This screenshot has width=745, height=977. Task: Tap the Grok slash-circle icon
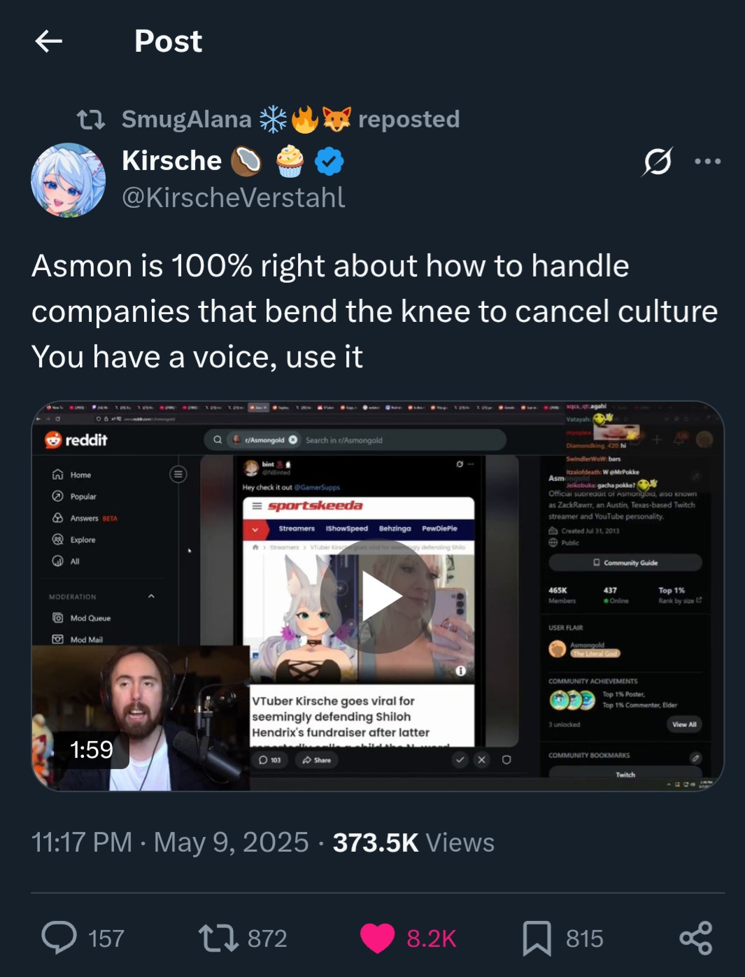[658, 162]
